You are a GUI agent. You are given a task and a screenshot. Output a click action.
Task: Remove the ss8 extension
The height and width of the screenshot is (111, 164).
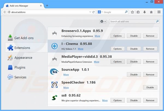click(150, 100)
